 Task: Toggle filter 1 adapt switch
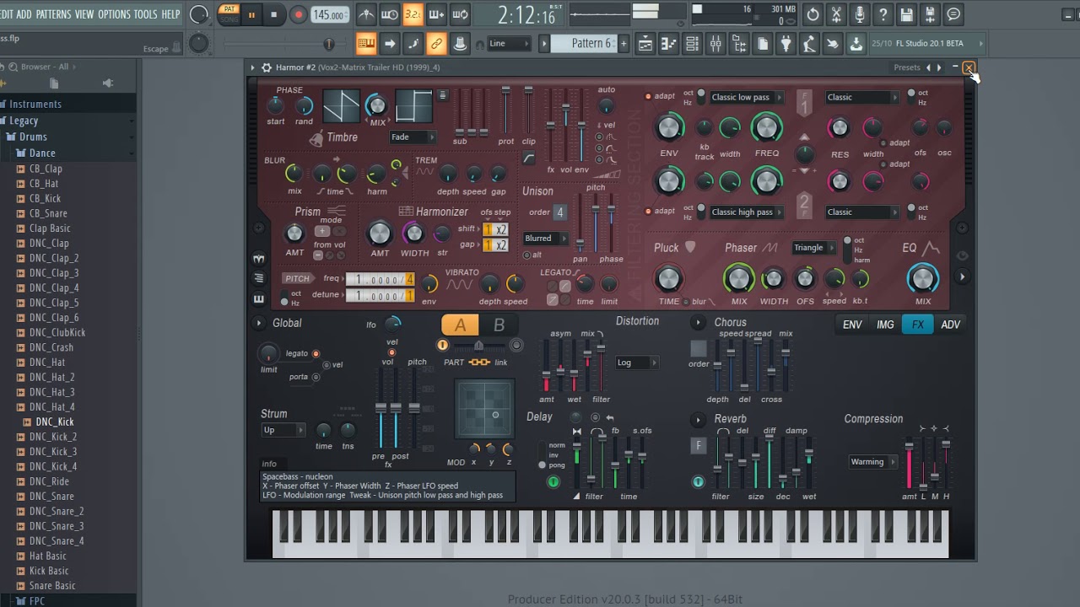tap(648, 96)
